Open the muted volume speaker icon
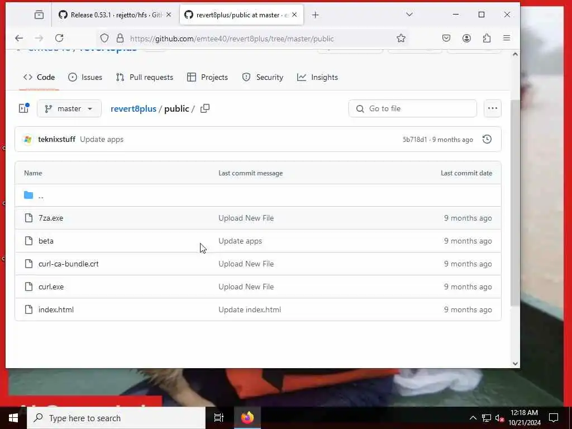 pyautogui.click(x=499, y=418)
